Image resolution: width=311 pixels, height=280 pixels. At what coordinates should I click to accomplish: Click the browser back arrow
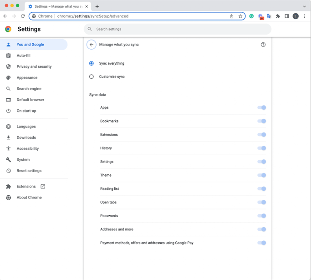[5, 16]
